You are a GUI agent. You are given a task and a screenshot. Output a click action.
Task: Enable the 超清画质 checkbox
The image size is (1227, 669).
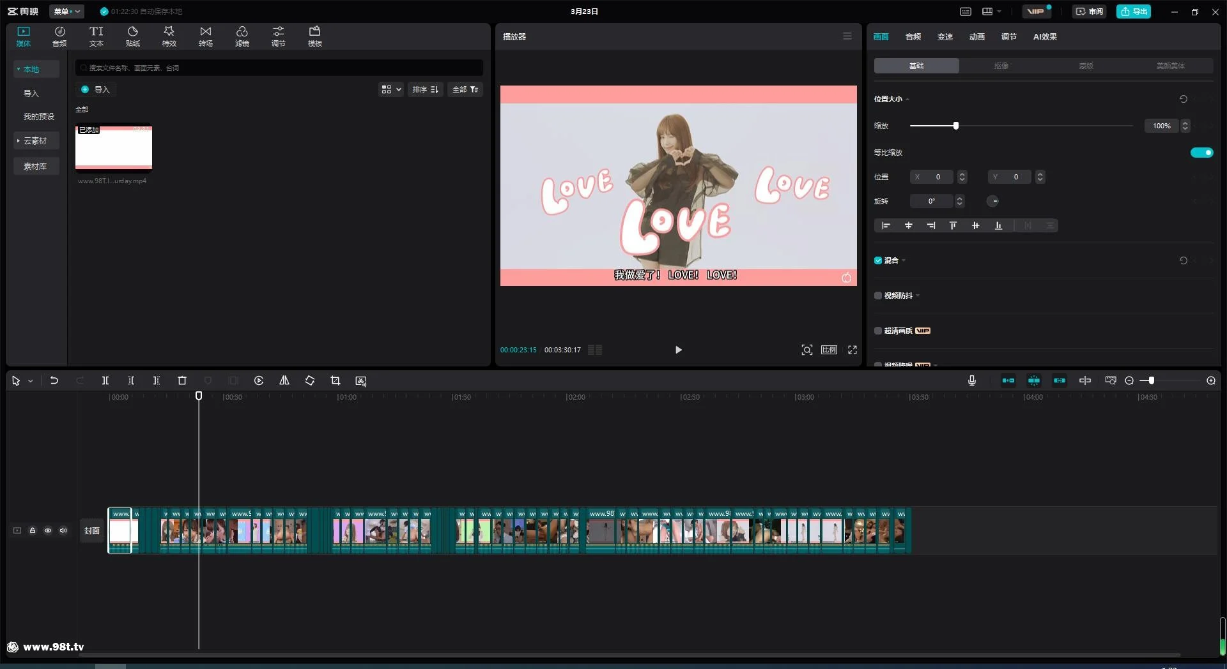click(878, 331)
